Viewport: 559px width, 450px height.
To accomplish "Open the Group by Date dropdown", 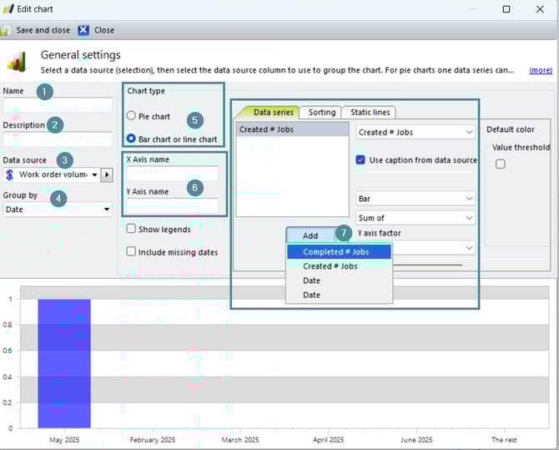I will click(x=58, y=210).
